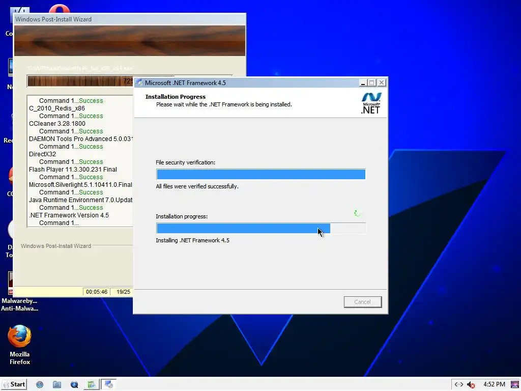
Task: Select DAEMON Tools Pro Advanced row
Action: (80, 139)
